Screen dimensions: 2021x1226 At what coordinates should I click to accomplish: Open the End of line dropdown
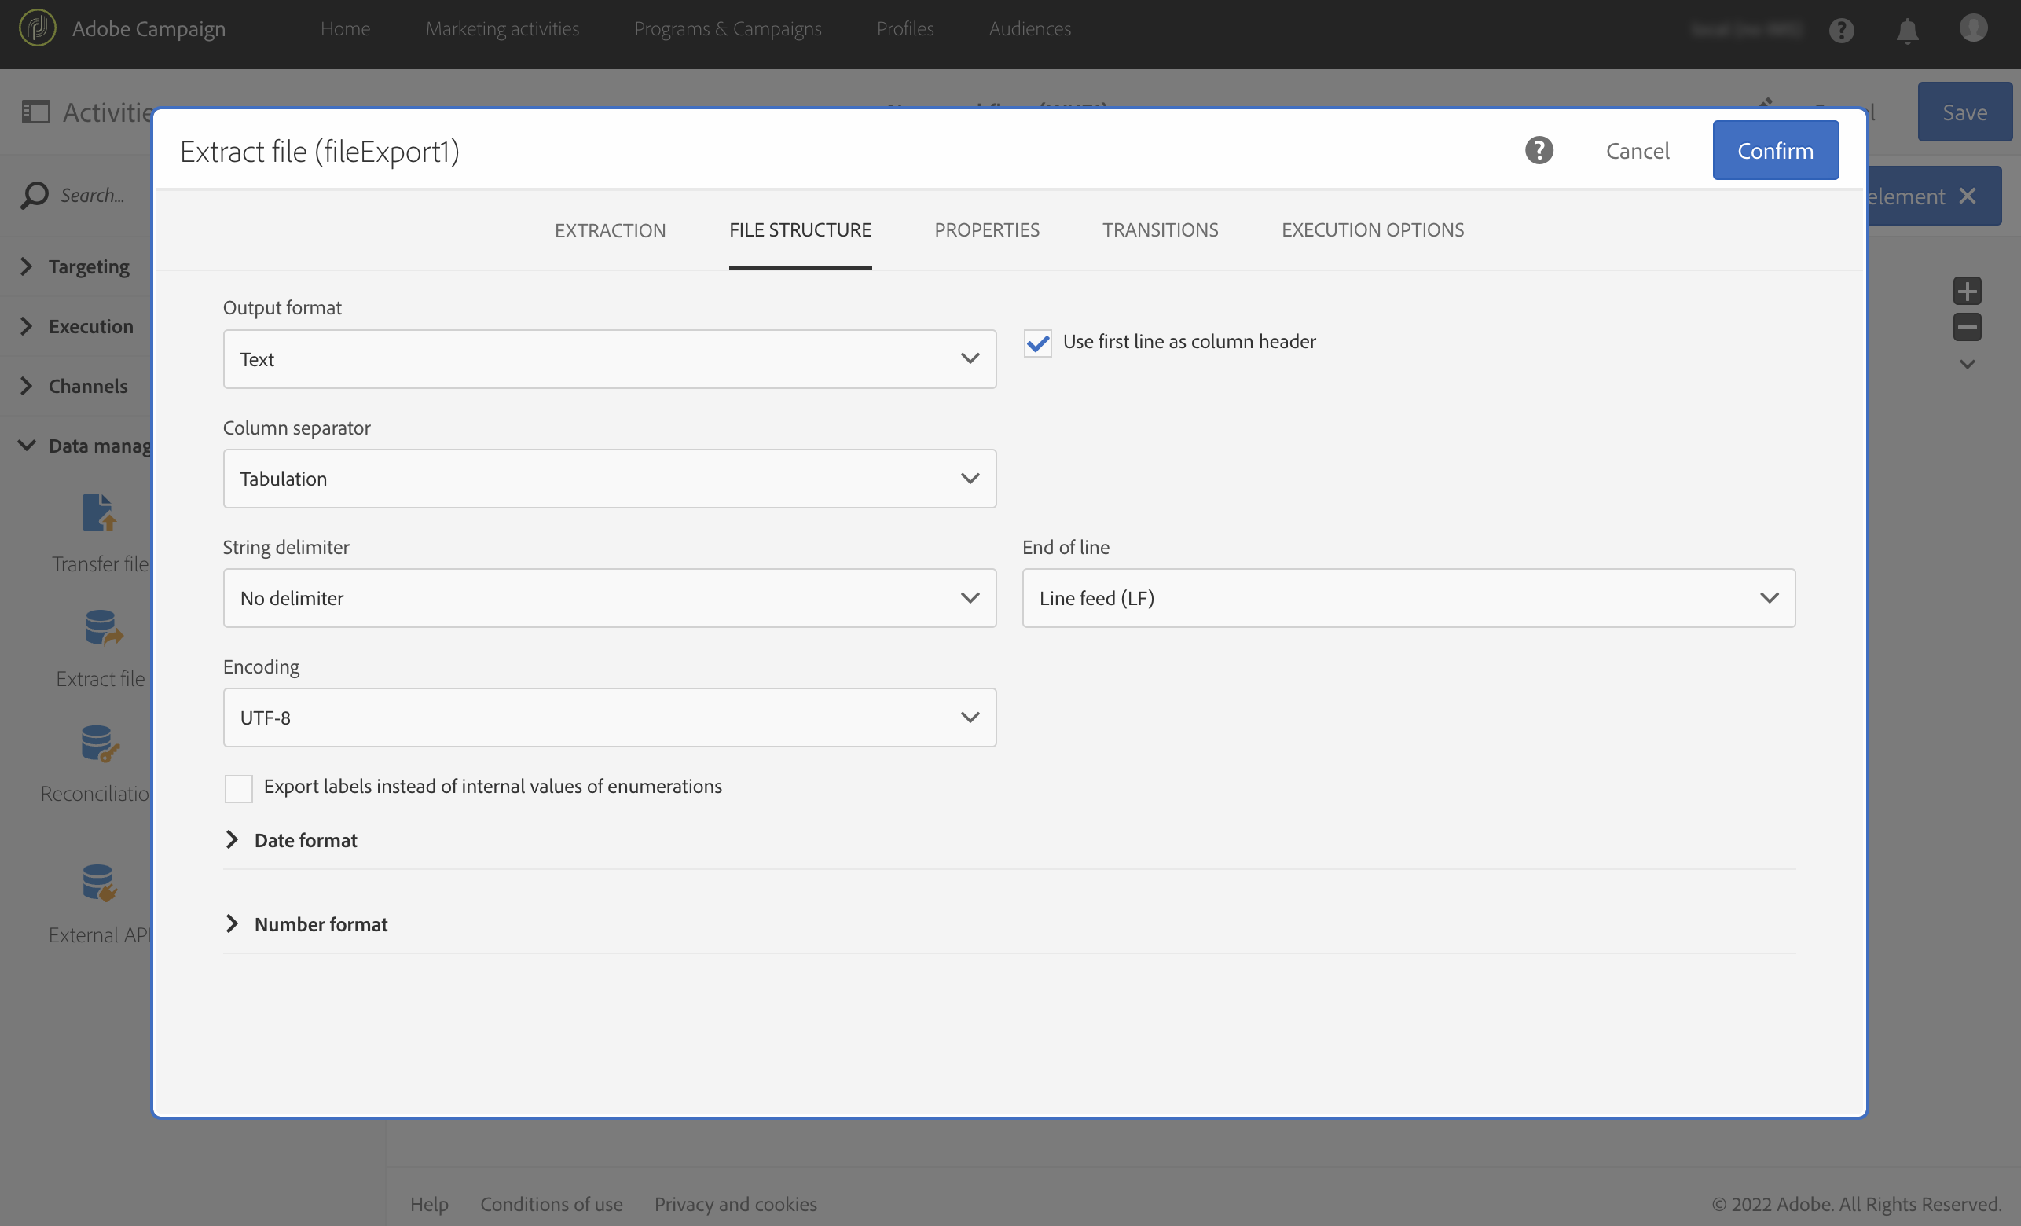[x=1408, y=598]
